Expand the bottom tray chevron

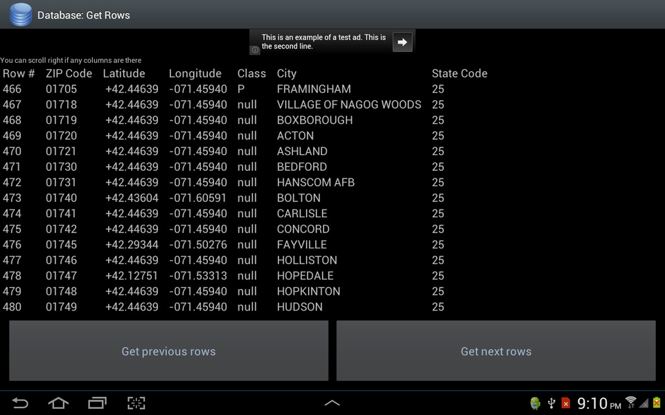point(332,403)
